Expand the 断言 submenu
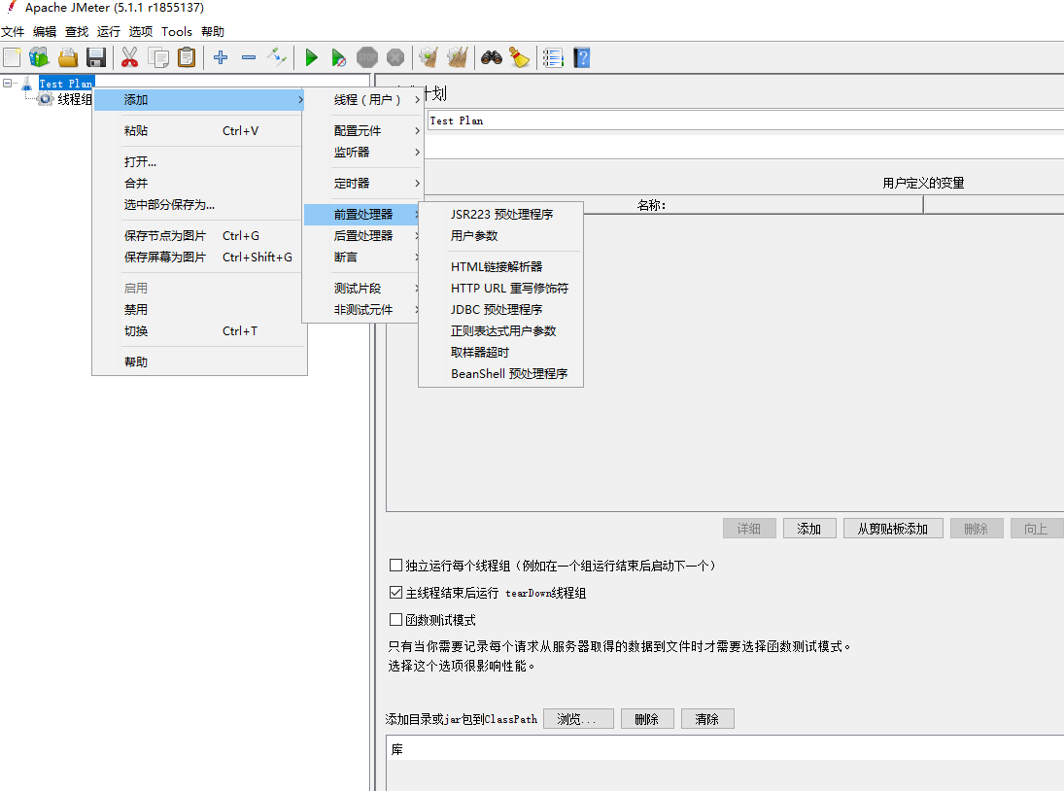Image resolution: width=1064 pixels, height=791 pixels. [363, 258]
